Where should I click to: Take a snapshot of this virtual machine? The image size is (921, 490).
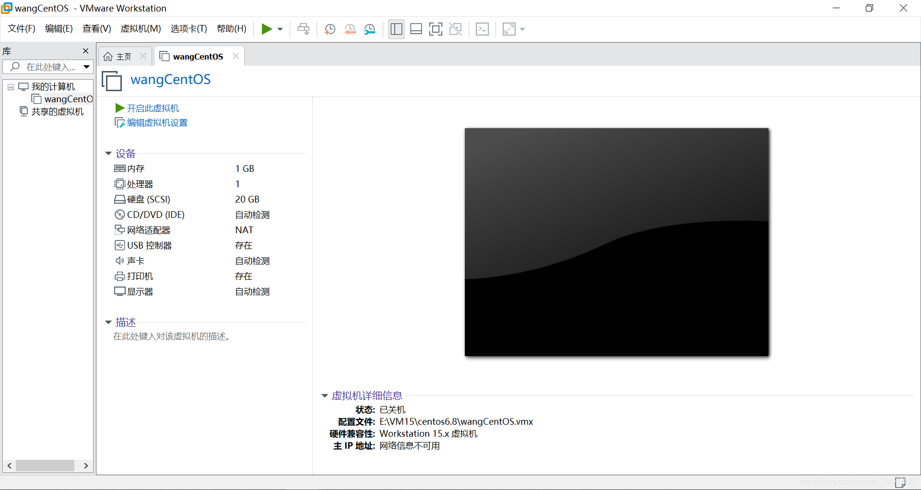(330, 29)
